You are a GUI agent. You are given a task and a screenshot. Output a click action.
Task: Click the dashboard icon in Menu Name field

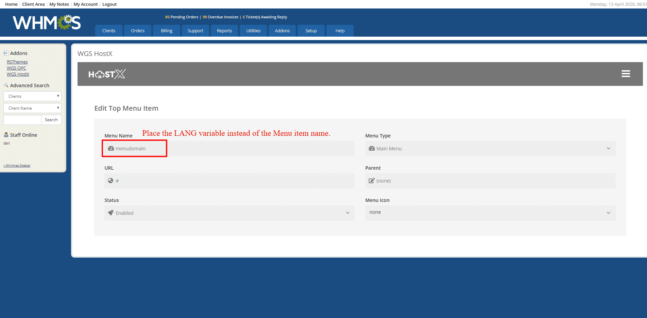(x=111, y=149)
